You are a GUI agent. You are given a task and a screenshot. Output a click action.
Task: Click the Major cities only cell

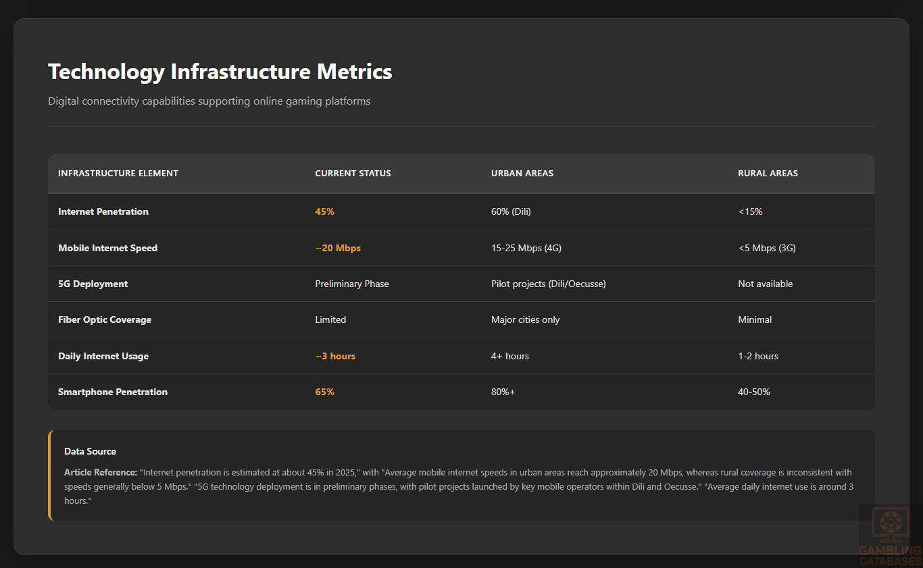525,320
